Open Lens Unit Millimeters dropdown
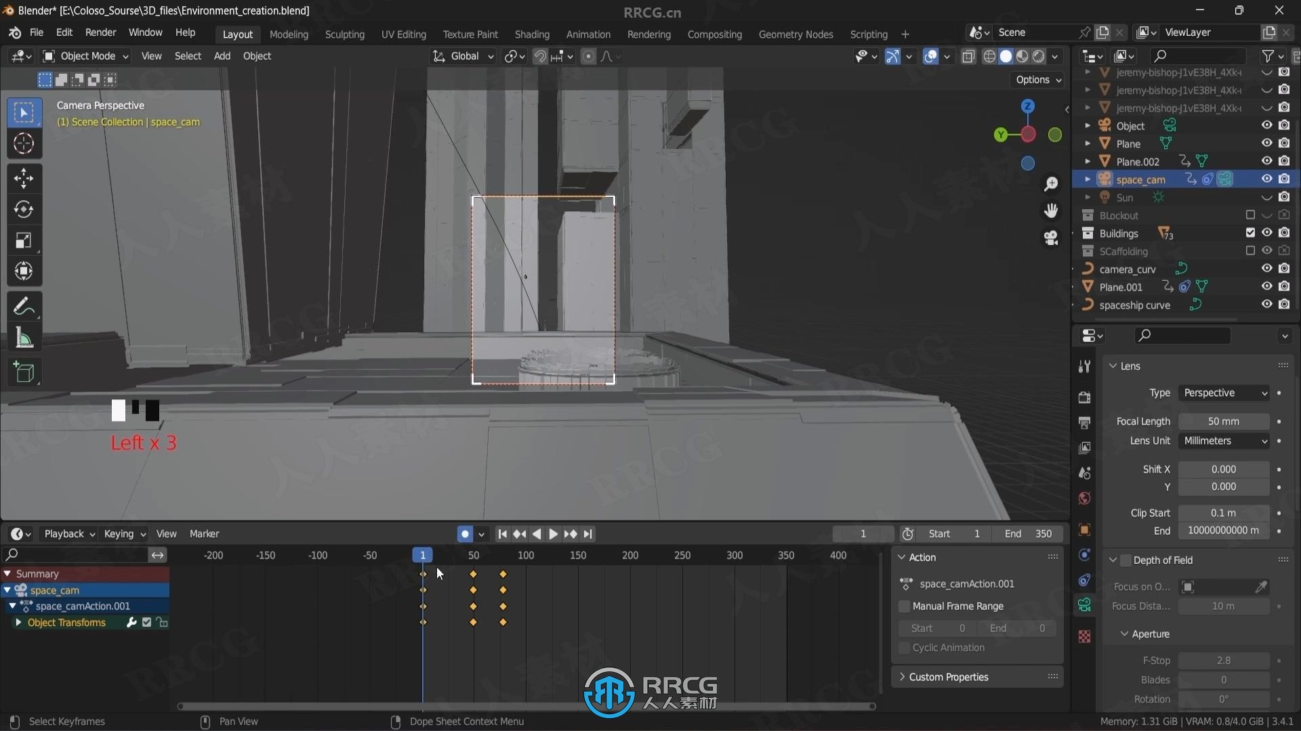Screen dimensions: 1301x731 (x=1224, y=441)
